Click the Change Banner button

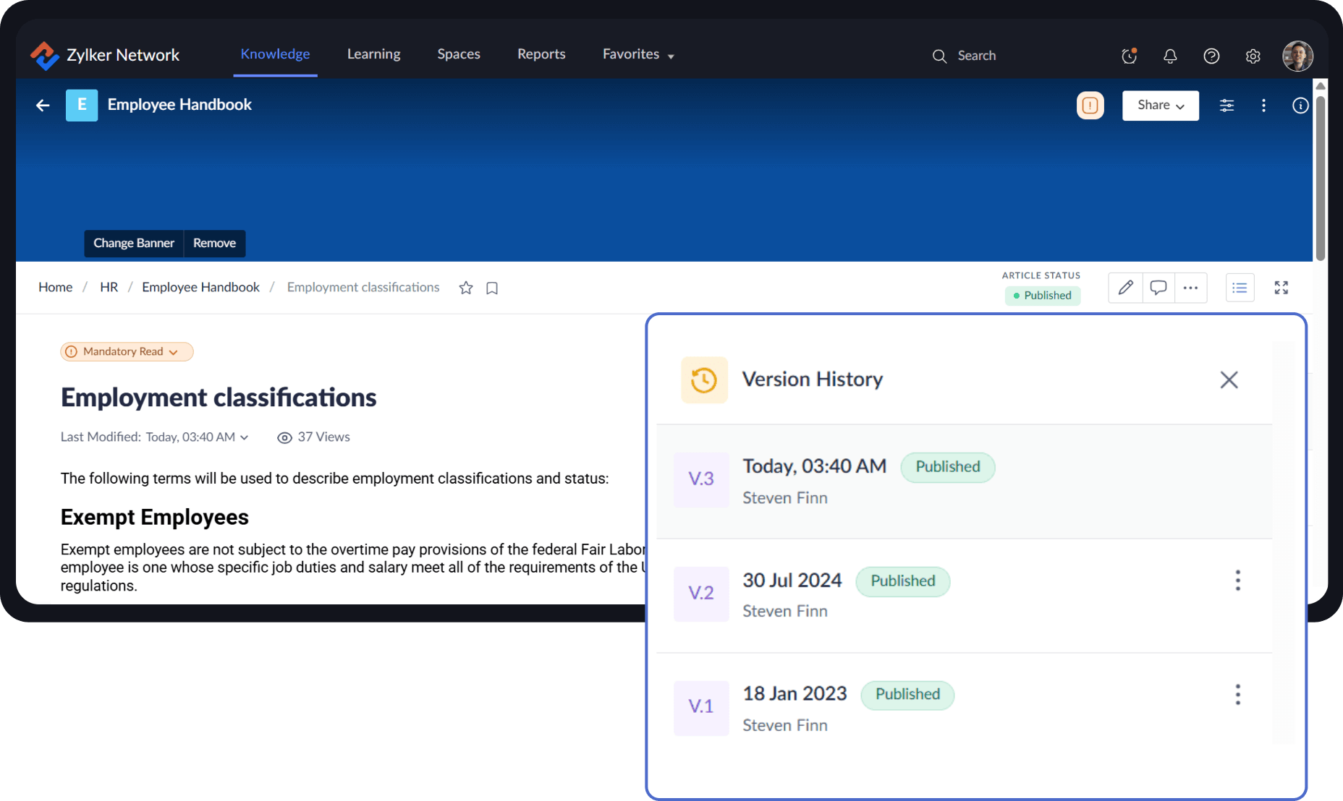pyautogui.click(x=134, y=243)
